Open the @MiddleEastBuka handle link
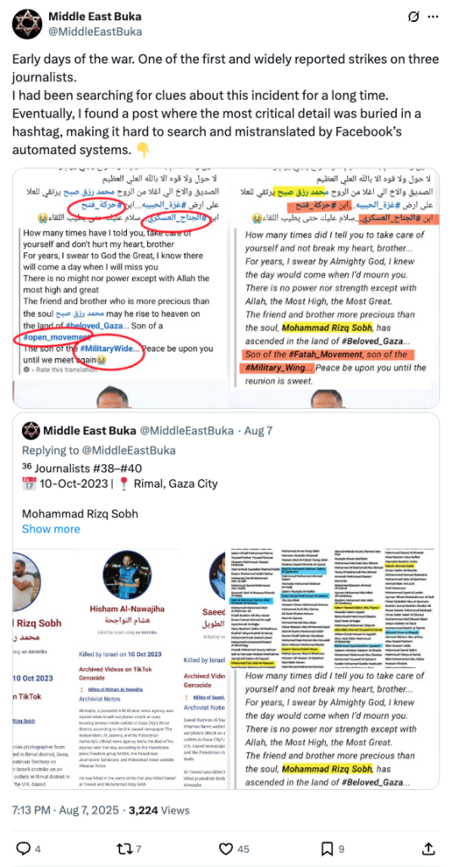The width and height of the screenshot is (452, 867). [95, 32]
